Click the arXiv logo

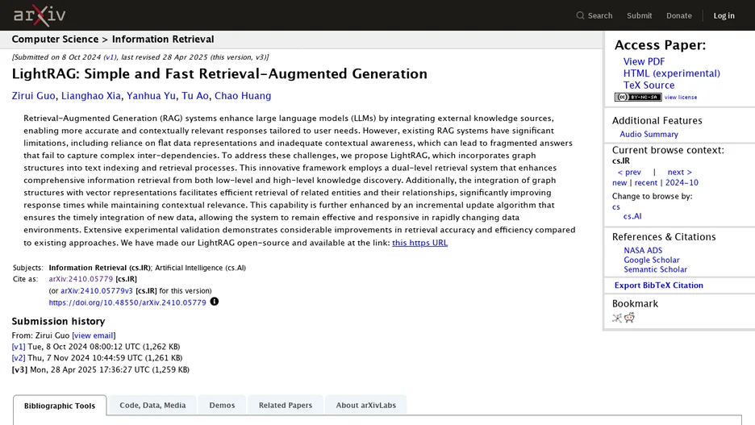click(x=40, y=15)
